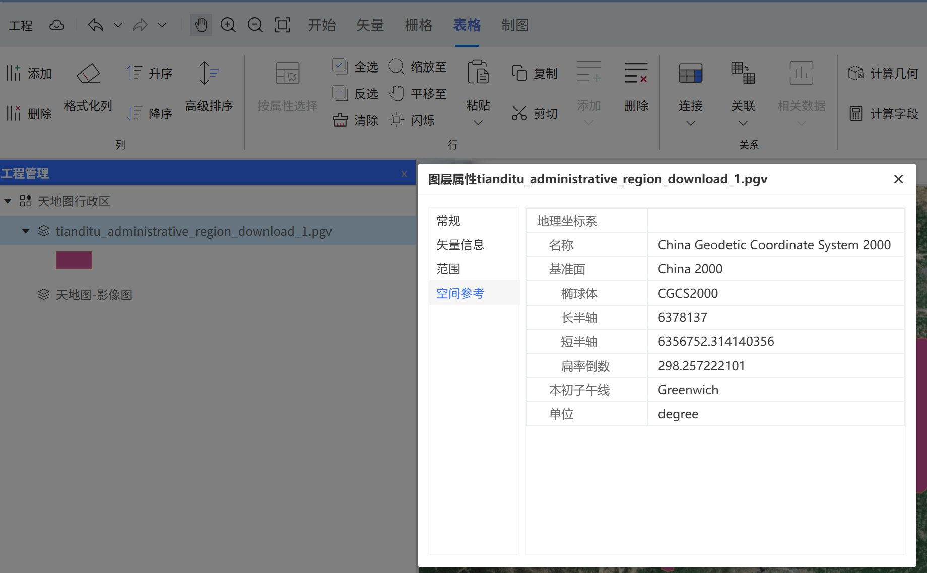The height and width of the screenshot is (573, 927).
Task: Delete a column with 删除 in 列 group
Action: (x=29, y=114)
